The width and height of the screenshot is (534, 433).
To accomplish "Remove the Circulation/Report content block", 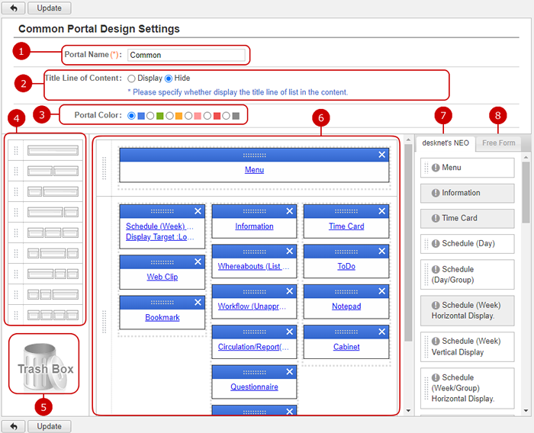I will click(290, 332).
